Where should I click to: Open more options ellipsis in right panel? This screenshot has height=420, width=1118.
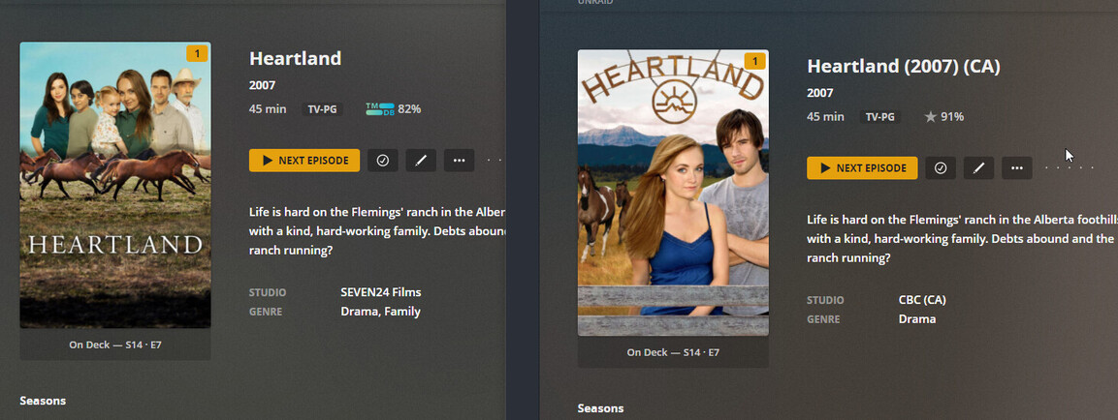tap(1017, 168)
